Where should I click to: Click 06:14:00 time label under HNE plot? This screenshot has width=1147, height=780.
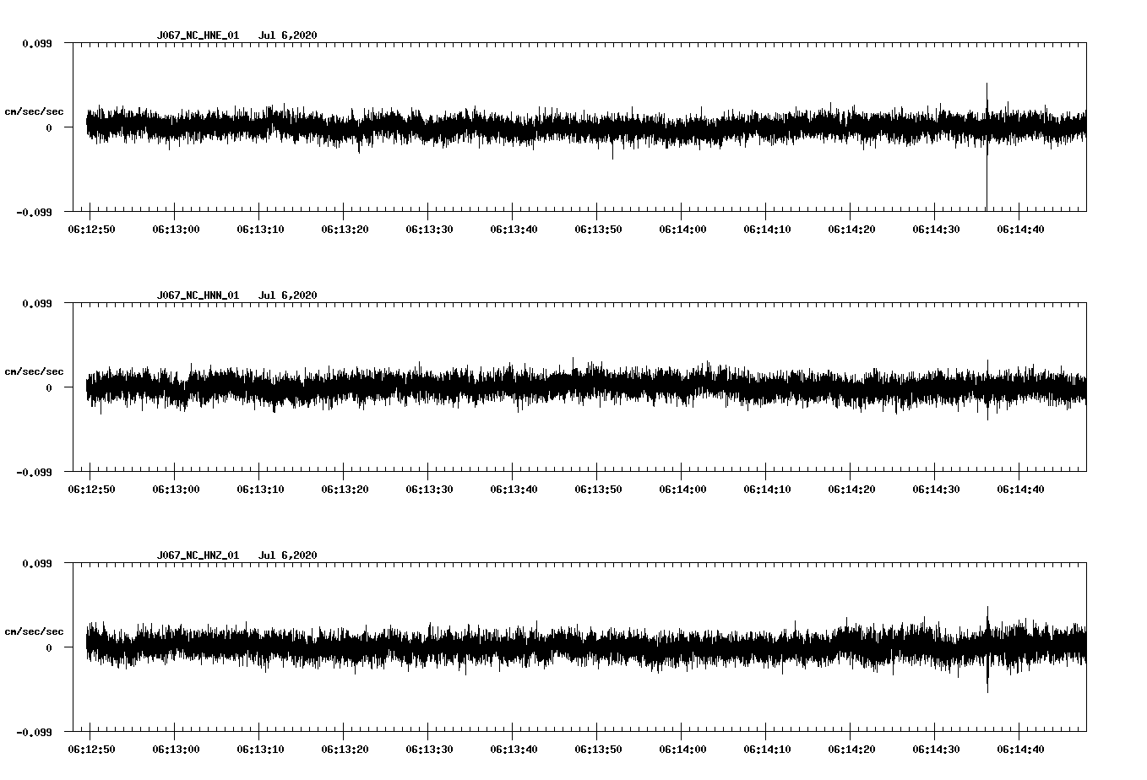(682, 230)
